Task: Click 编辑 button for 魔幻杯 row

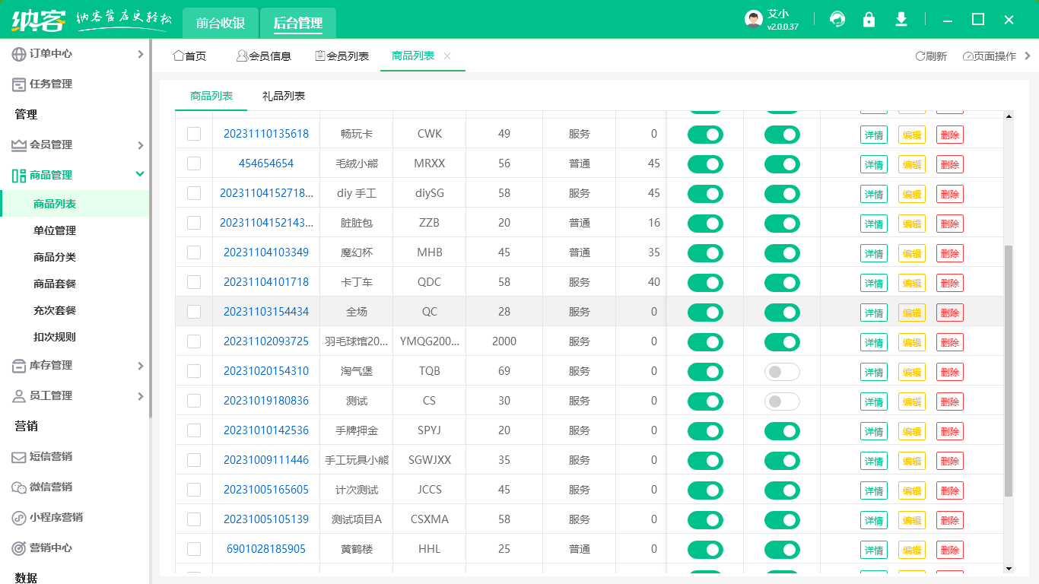Action: tap(912, 253)
